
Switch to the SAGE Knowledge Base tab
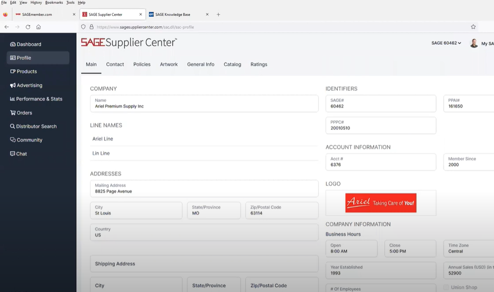point(179,14)
